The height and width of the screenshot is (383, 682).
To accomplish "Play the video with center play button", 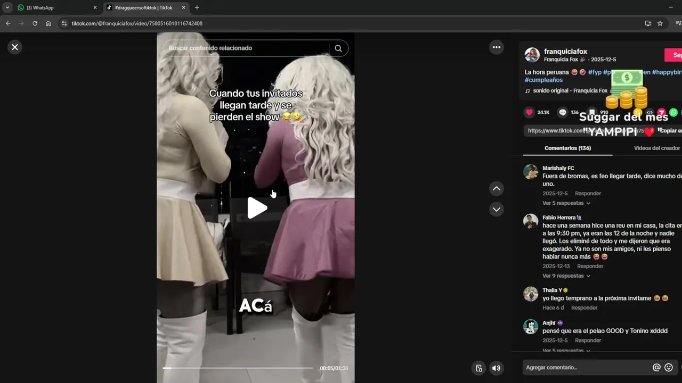I will click(x=256, y=208).
